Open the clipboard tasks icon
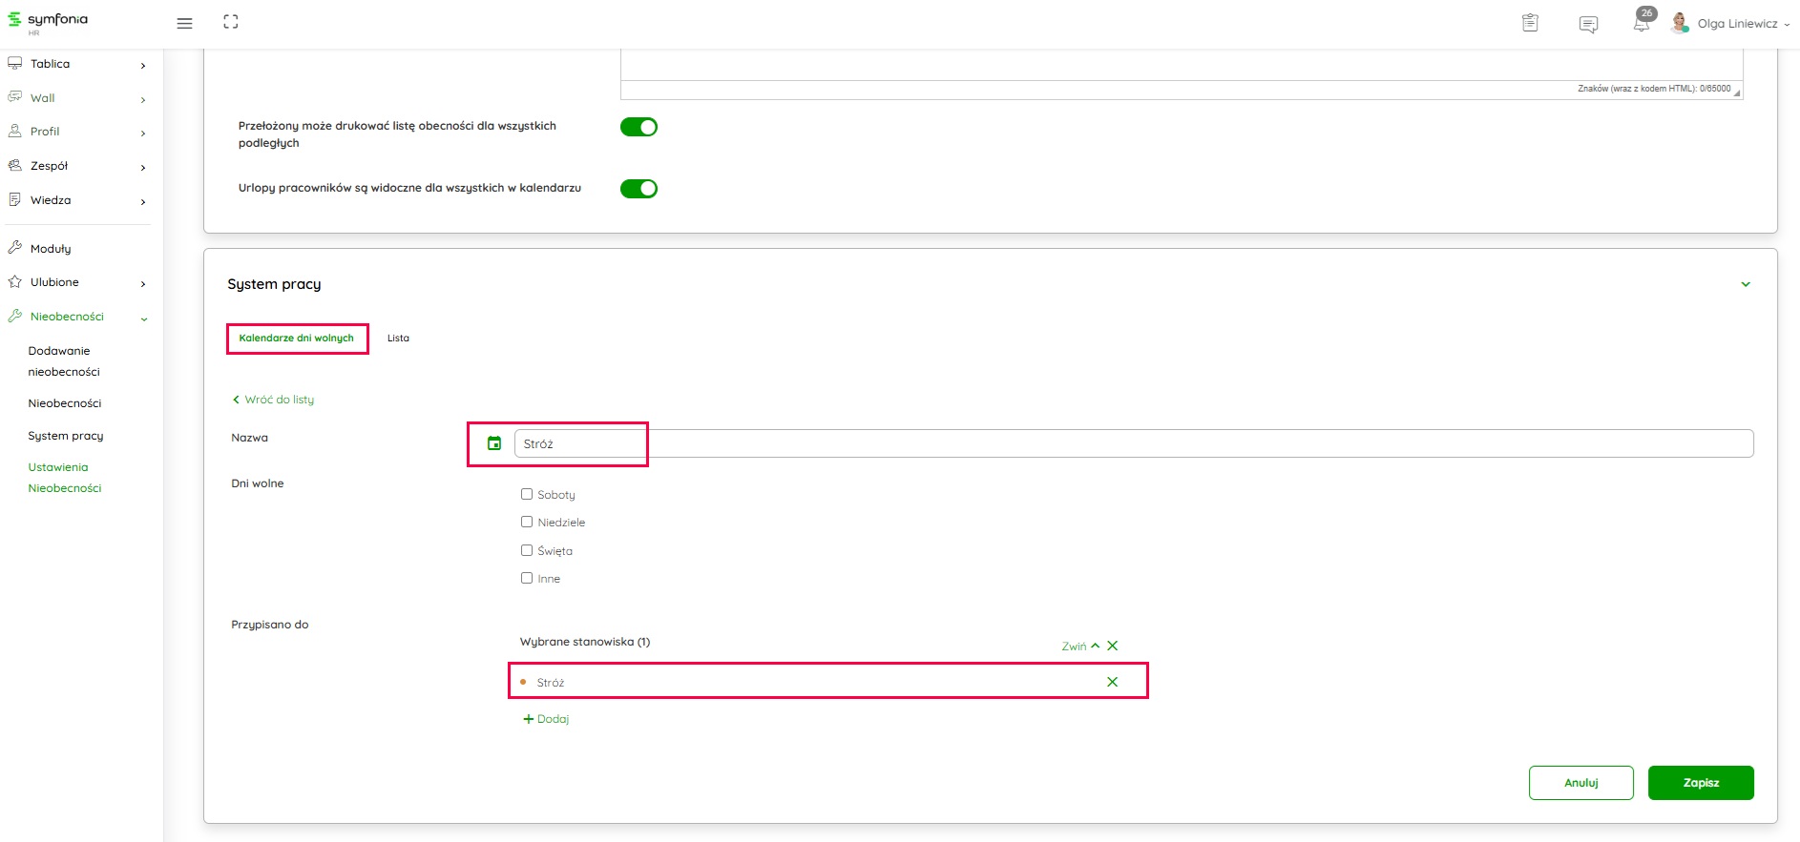The width and height of the screenshot is (1800, 842). [x=1530, y=23]
